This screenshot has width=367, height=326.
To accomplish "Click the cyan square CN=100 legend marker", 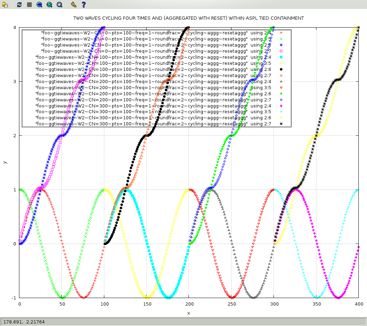I will (281, 57).
